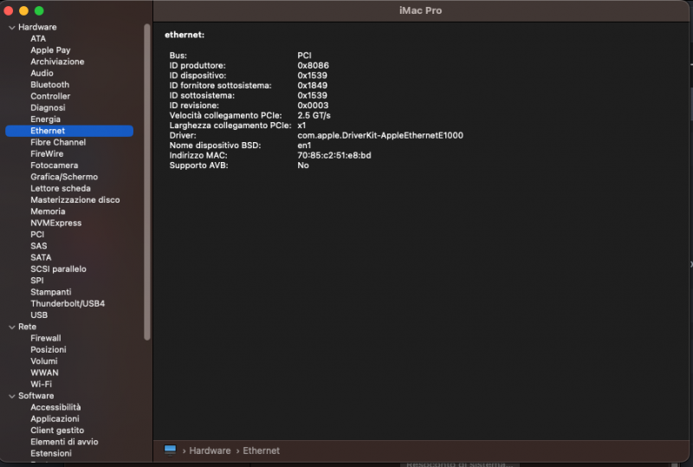Click Ethernet in the bottom path bar
The height and width of the screenshot is (467, 693).
(262, 451)
